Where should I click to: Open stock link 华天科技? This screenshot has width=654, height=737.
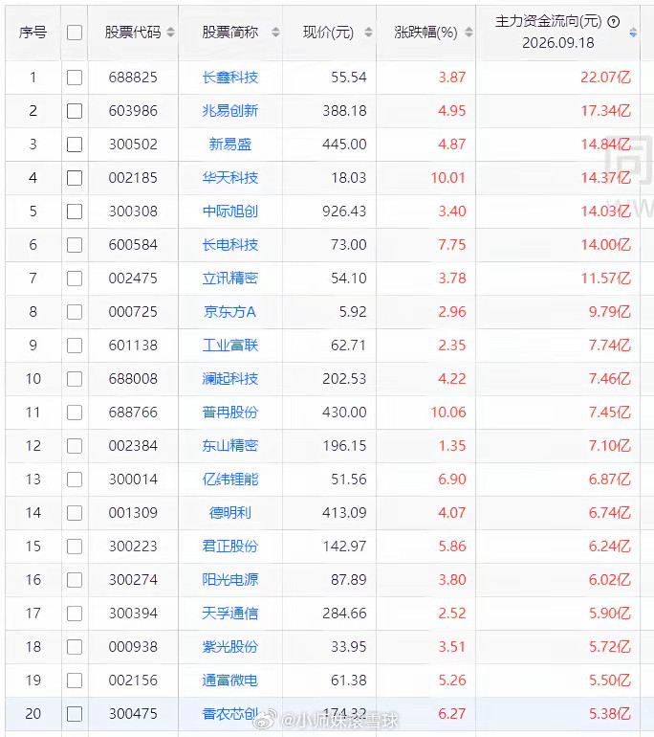click(x=230, y=178)
